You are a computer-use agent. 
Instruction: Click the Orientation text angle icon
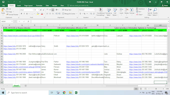56,10
